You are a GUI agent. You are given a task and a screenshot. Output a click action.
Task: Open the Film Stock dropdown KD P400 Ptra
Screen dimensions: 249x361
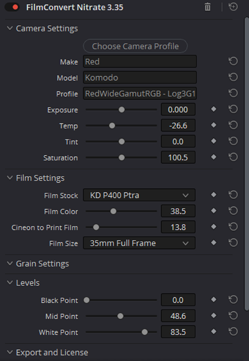coord(139,195)
